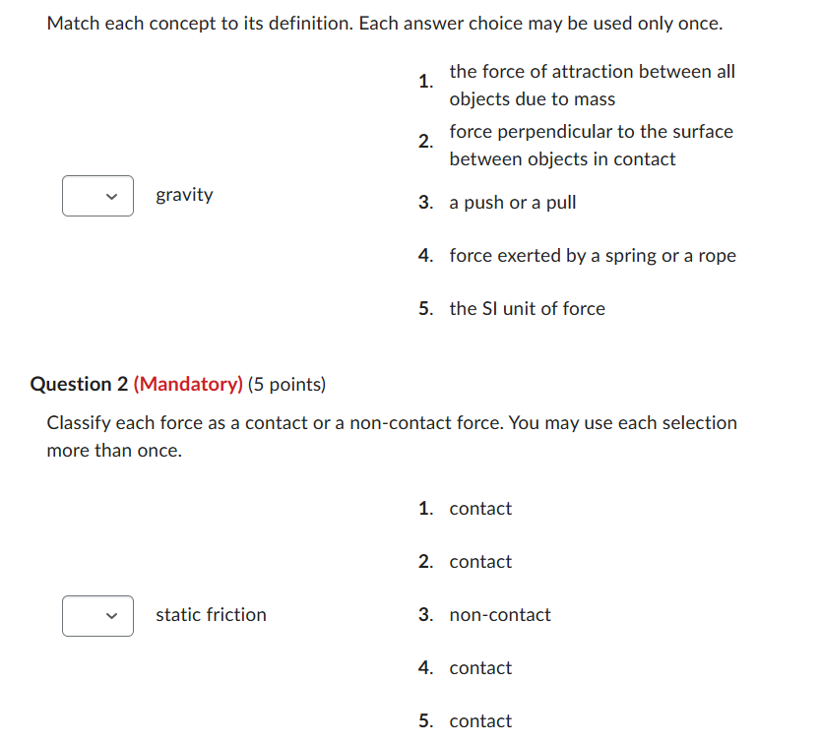Image resolution: width=821 pixels, height=743 pixels.
Task: Select option 1 contact in Question 2
Action: (x=480, y=508)
